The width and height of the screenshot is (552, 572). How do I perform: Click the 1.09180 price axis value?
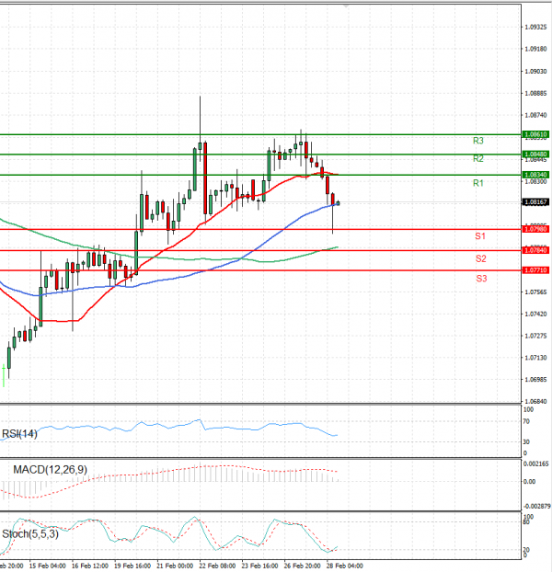[535, 49]
